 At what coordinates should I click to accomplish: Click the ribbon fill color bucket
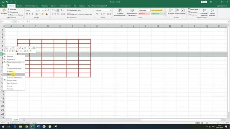tap(42, 14)
